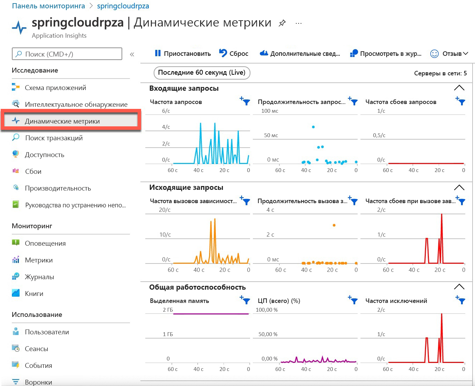Click the Воронки funnel icon
The height and width of the screenshot is (386, 475).
(x=16, y=382)
